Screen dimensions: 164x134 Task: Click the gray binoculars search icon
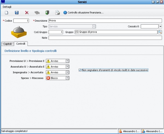click(37, 13)
